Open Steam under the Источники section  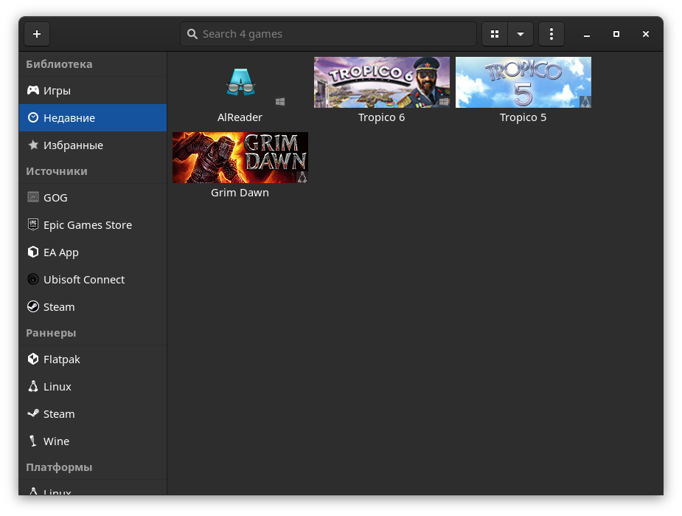pos(93,307)
